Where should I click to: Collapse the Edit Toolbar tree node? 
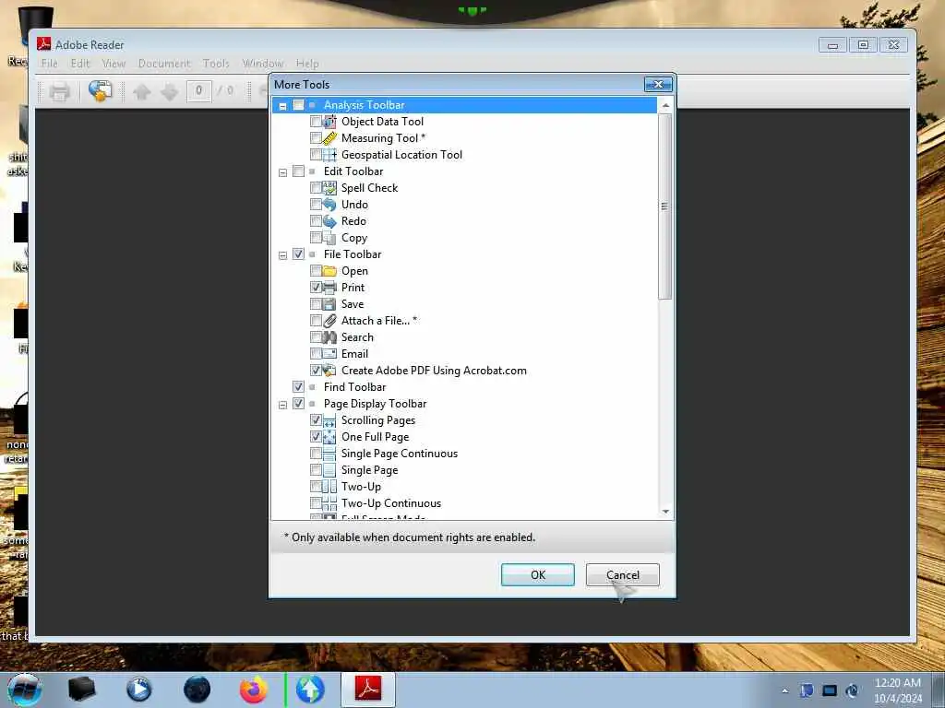point(282,172)
